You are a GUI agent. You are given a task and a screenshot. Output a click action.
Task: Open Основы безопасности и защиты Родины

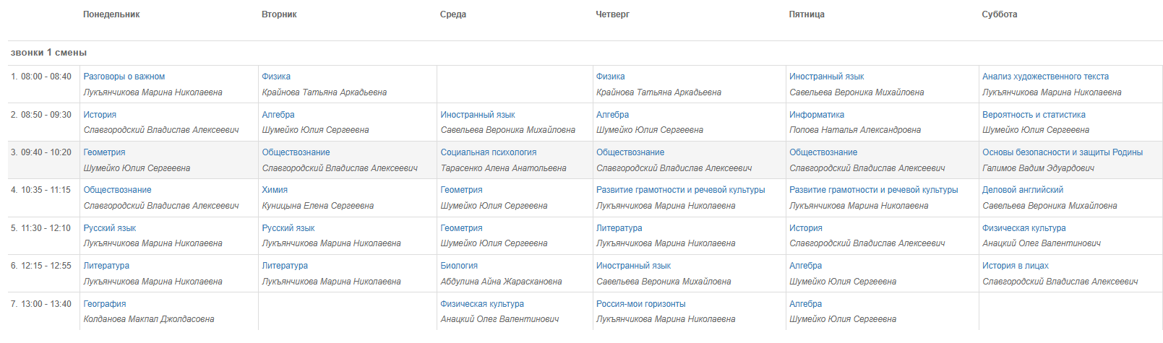point(1063,152)
